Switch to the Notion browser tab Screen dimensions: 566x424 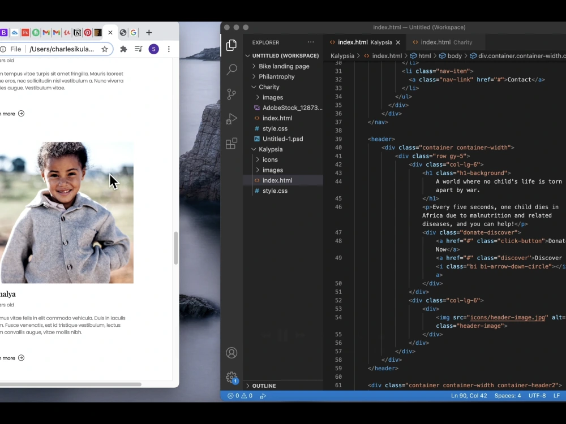tap(77, 33)
